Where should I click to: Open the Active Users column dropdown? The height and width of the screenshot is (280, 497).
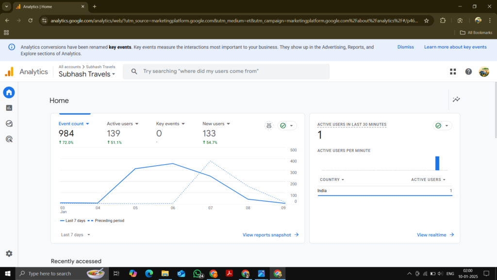point(428,180)
